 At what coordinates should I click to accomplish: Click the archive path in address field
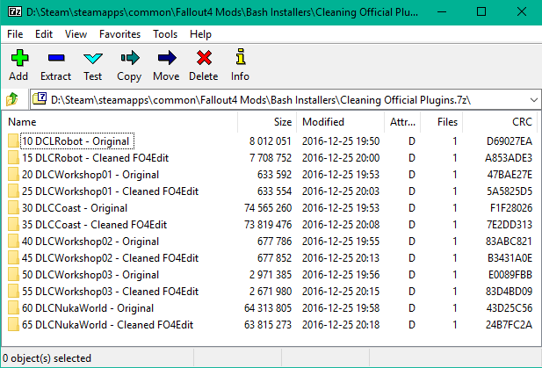click(261, 100)
